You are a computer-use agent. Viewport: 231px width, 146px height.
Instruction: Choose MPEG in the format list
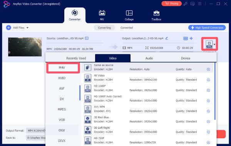62,109
